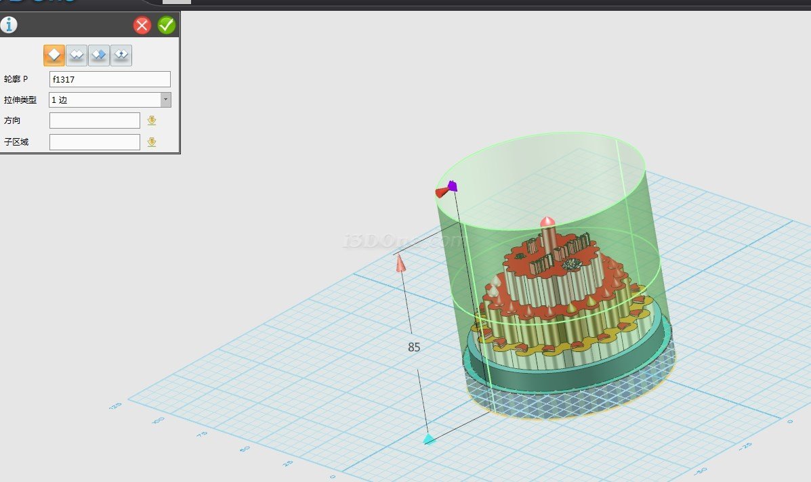Image resolution: width=811 pixels, height=482 pixels.
Task: Cancel the extrude with the red X
Action: pyautogui.click(x=142, y=26)
